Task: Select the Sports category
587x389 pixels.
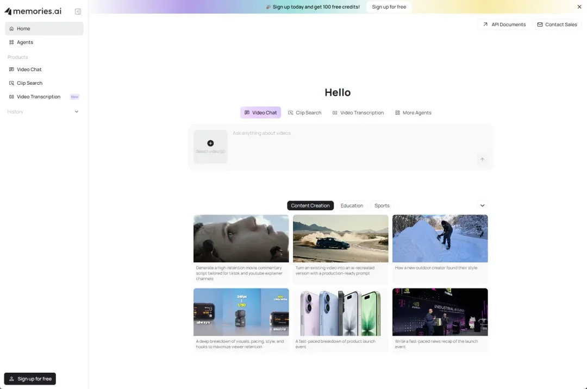Action: (x=382, y=205)
